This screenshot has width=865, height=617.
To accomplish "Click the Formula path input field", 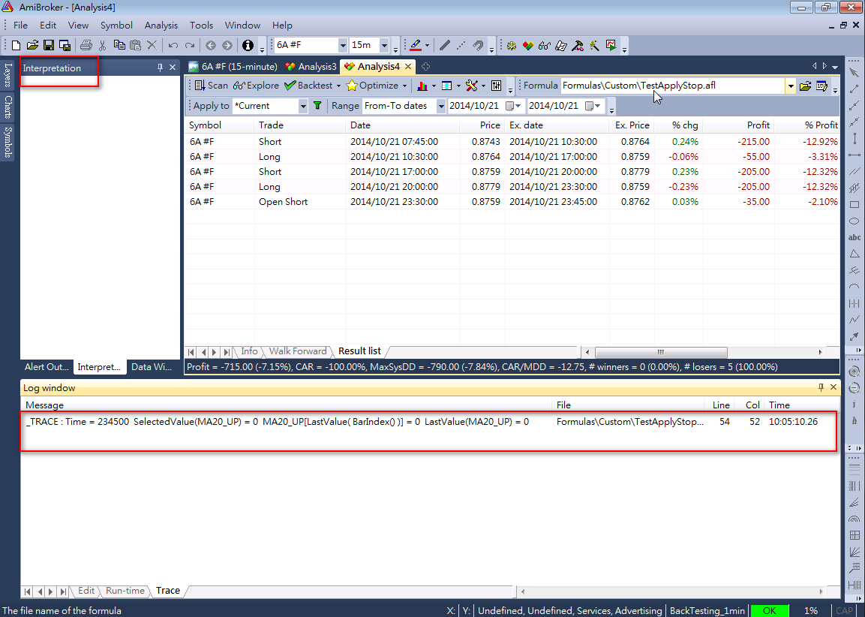I will coord(673,86).
